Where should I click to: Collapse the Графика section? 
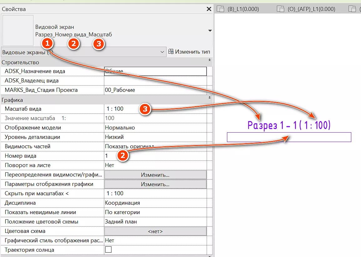[x=209, y=98]
